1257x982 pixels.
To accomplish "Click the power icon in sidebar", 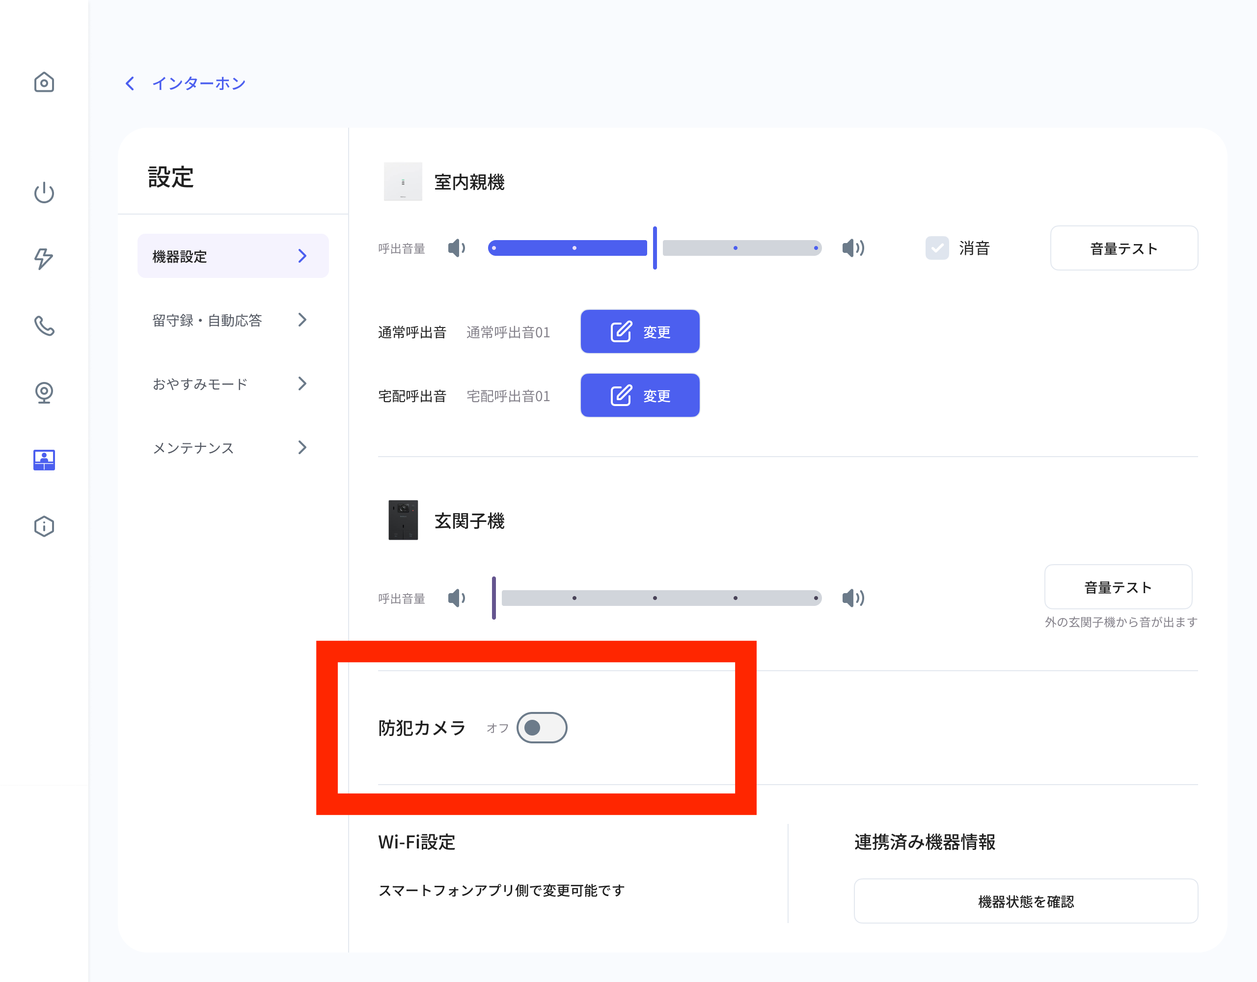I will (x=44, y=192).
